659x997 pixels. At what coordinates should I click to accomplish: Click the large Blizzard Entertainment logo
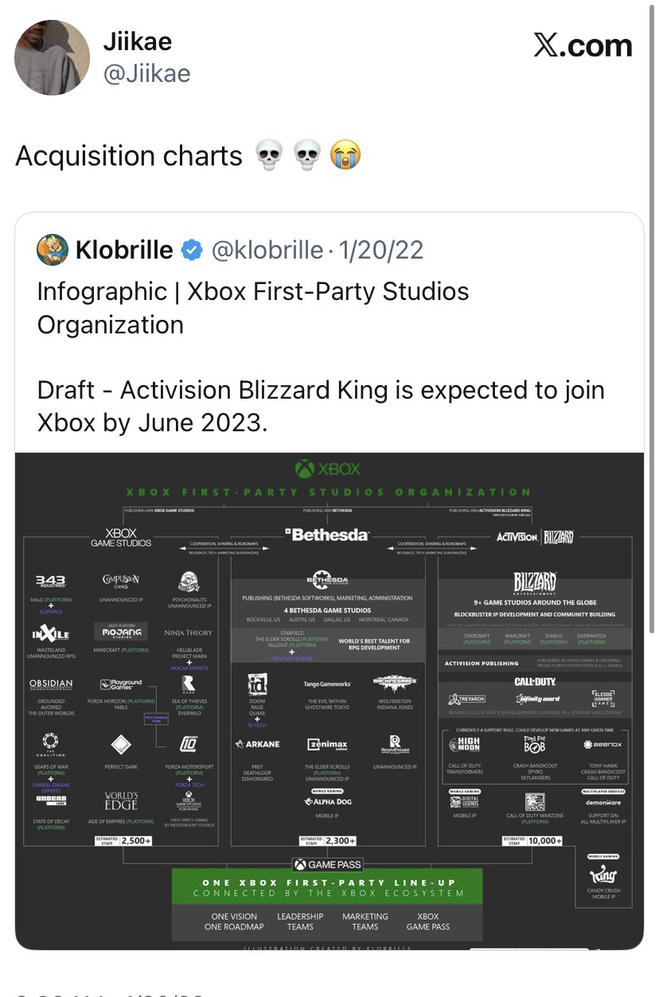[x=535, y=583]
